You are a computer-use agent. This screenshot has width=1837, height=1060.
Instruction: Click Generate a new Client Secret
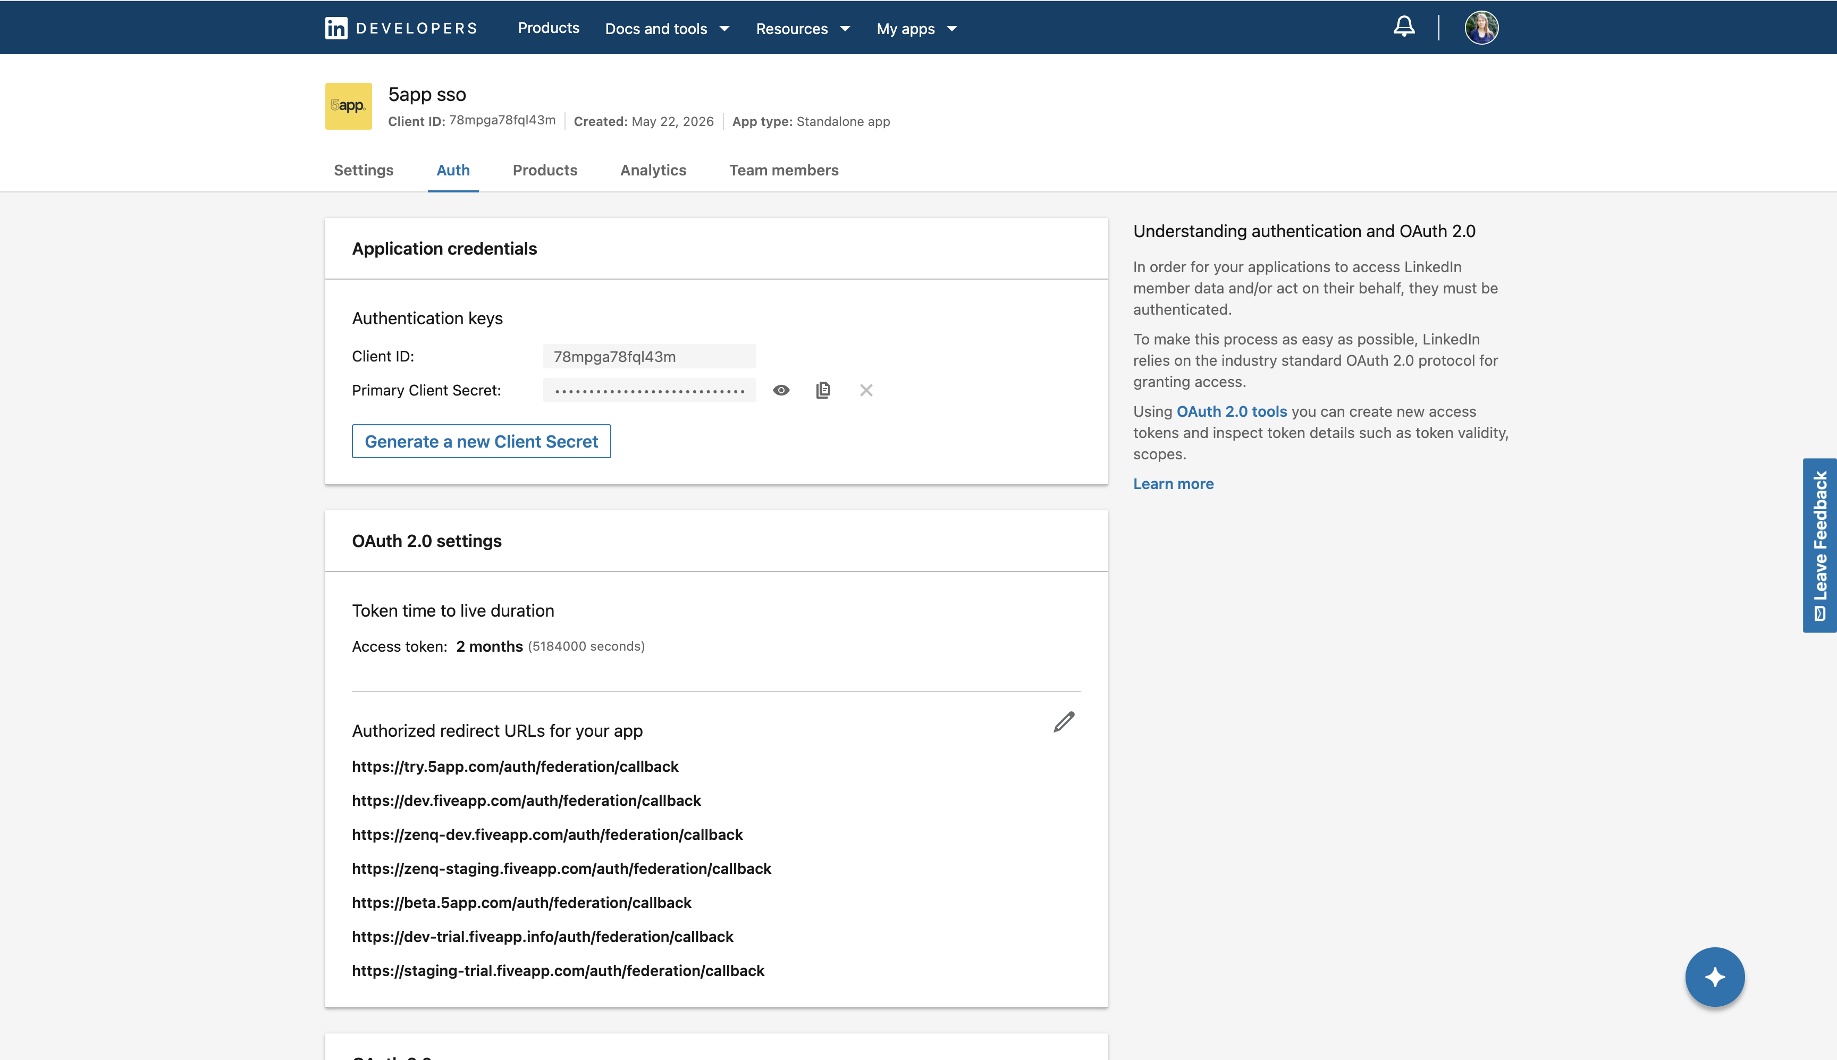[x=481, y=441]
